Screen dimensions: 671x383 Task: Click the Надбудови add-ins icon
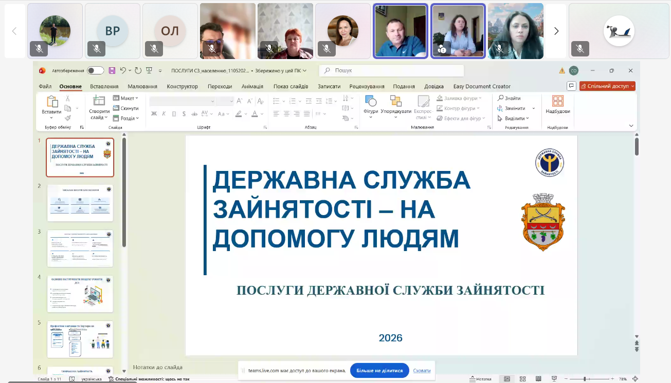pos(558,101)
